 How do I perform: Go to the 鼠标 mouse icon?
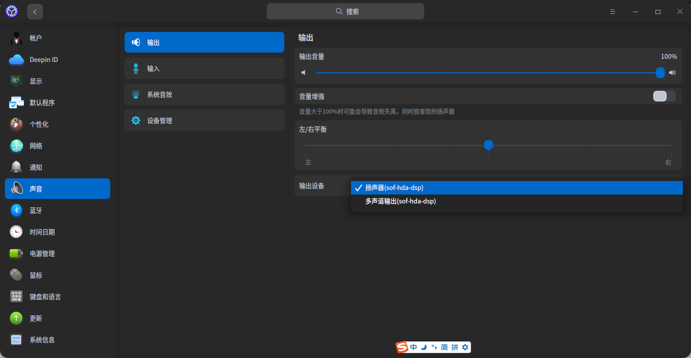[x=16, y=275]
